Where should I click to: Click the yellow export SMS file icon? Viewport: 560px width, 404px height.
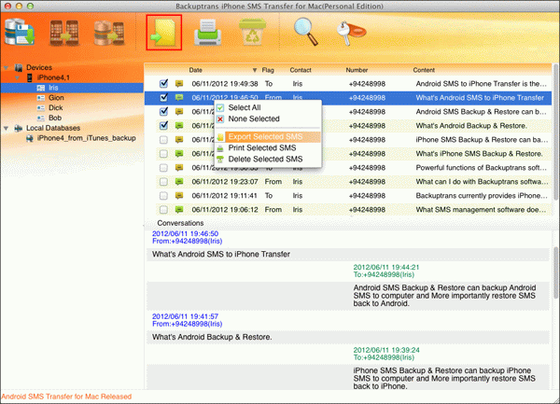click(164, 33)
